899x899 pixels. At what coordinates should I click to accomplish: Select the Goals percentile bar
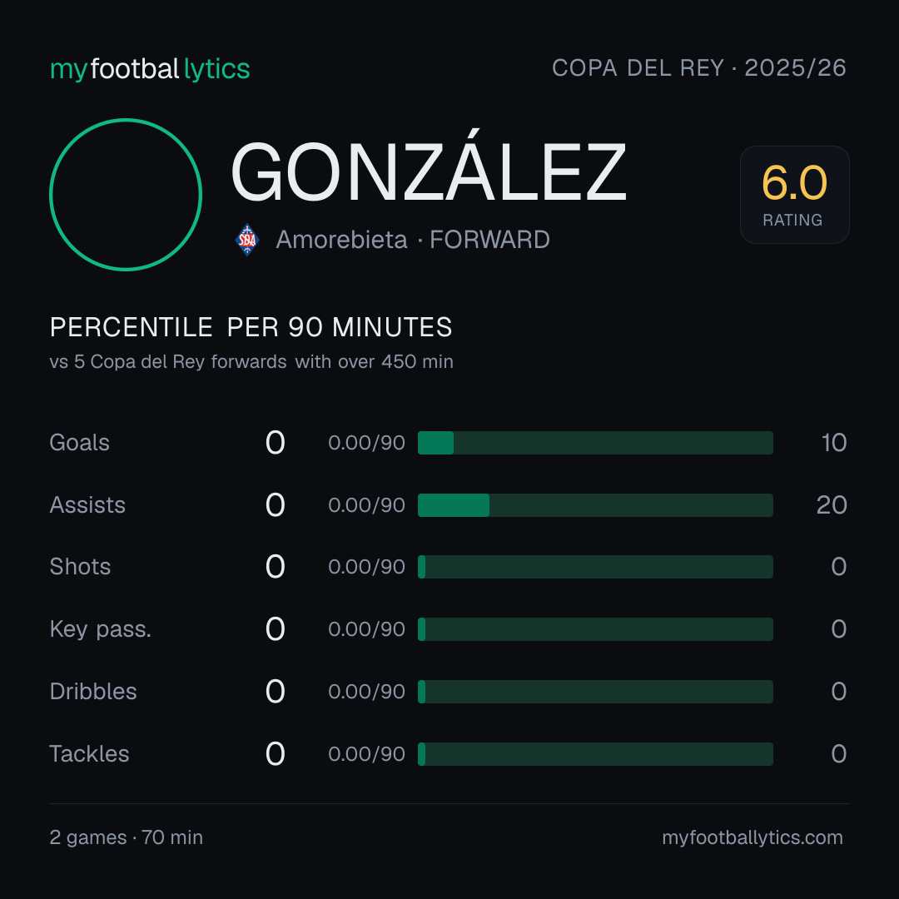tap(595, 443)
